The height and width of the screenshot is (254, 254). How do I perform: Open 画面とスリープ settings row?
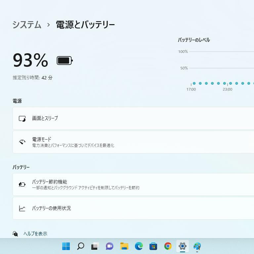133,118
